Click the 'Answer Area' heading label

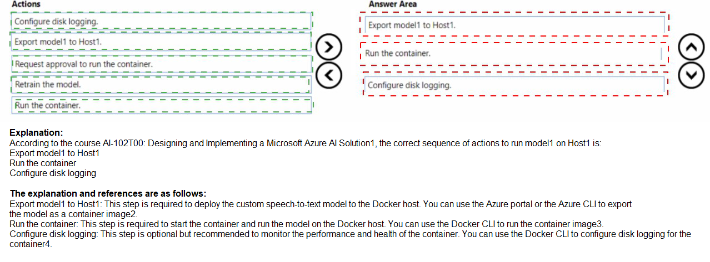[x=393, y=4]
